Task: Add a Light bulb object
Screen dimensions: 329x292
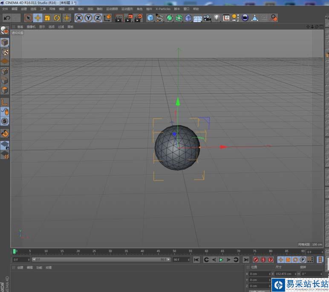Action: coord(217,18)
